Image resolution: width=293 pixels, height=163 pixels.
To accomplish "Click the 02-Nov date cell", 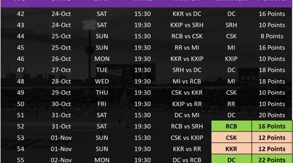I will (61, 160).
